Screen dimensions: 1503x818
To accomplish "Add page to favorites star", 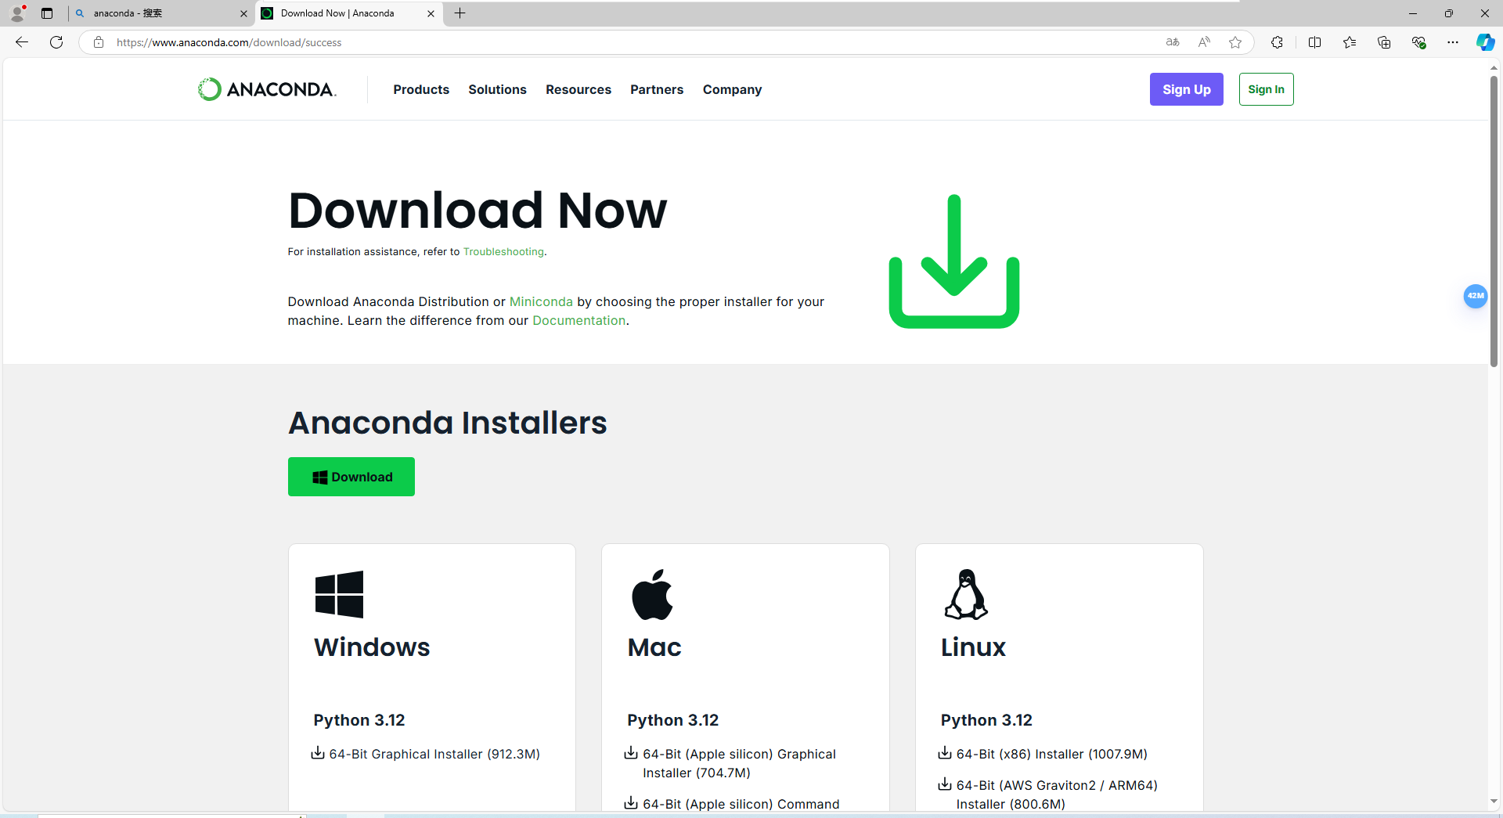I will tap(1235, 42).
